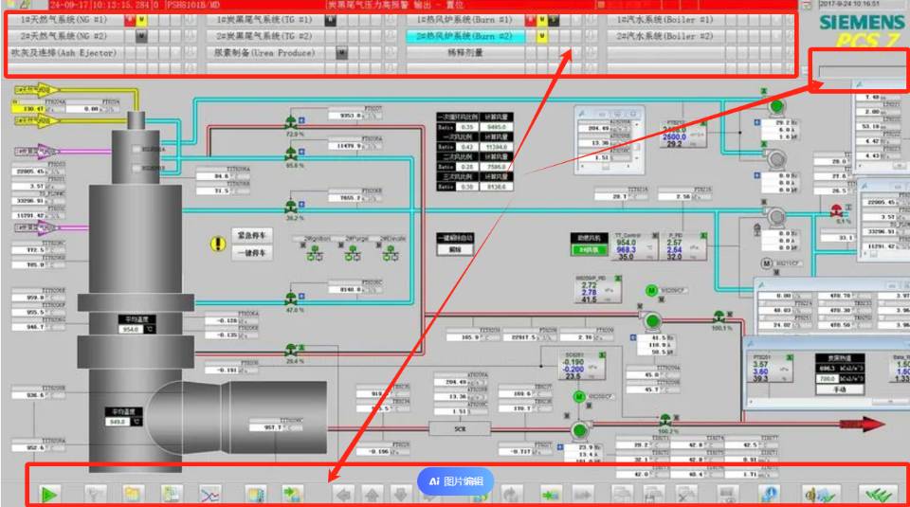Viewport: 910px width, 507px height.
Task: Open the valve showing 65.6 %
Action: 291,154
